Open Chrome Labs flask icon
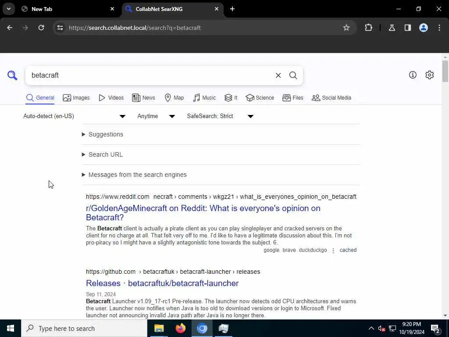Viewport: 449px width, 337px height. (392, 28)
